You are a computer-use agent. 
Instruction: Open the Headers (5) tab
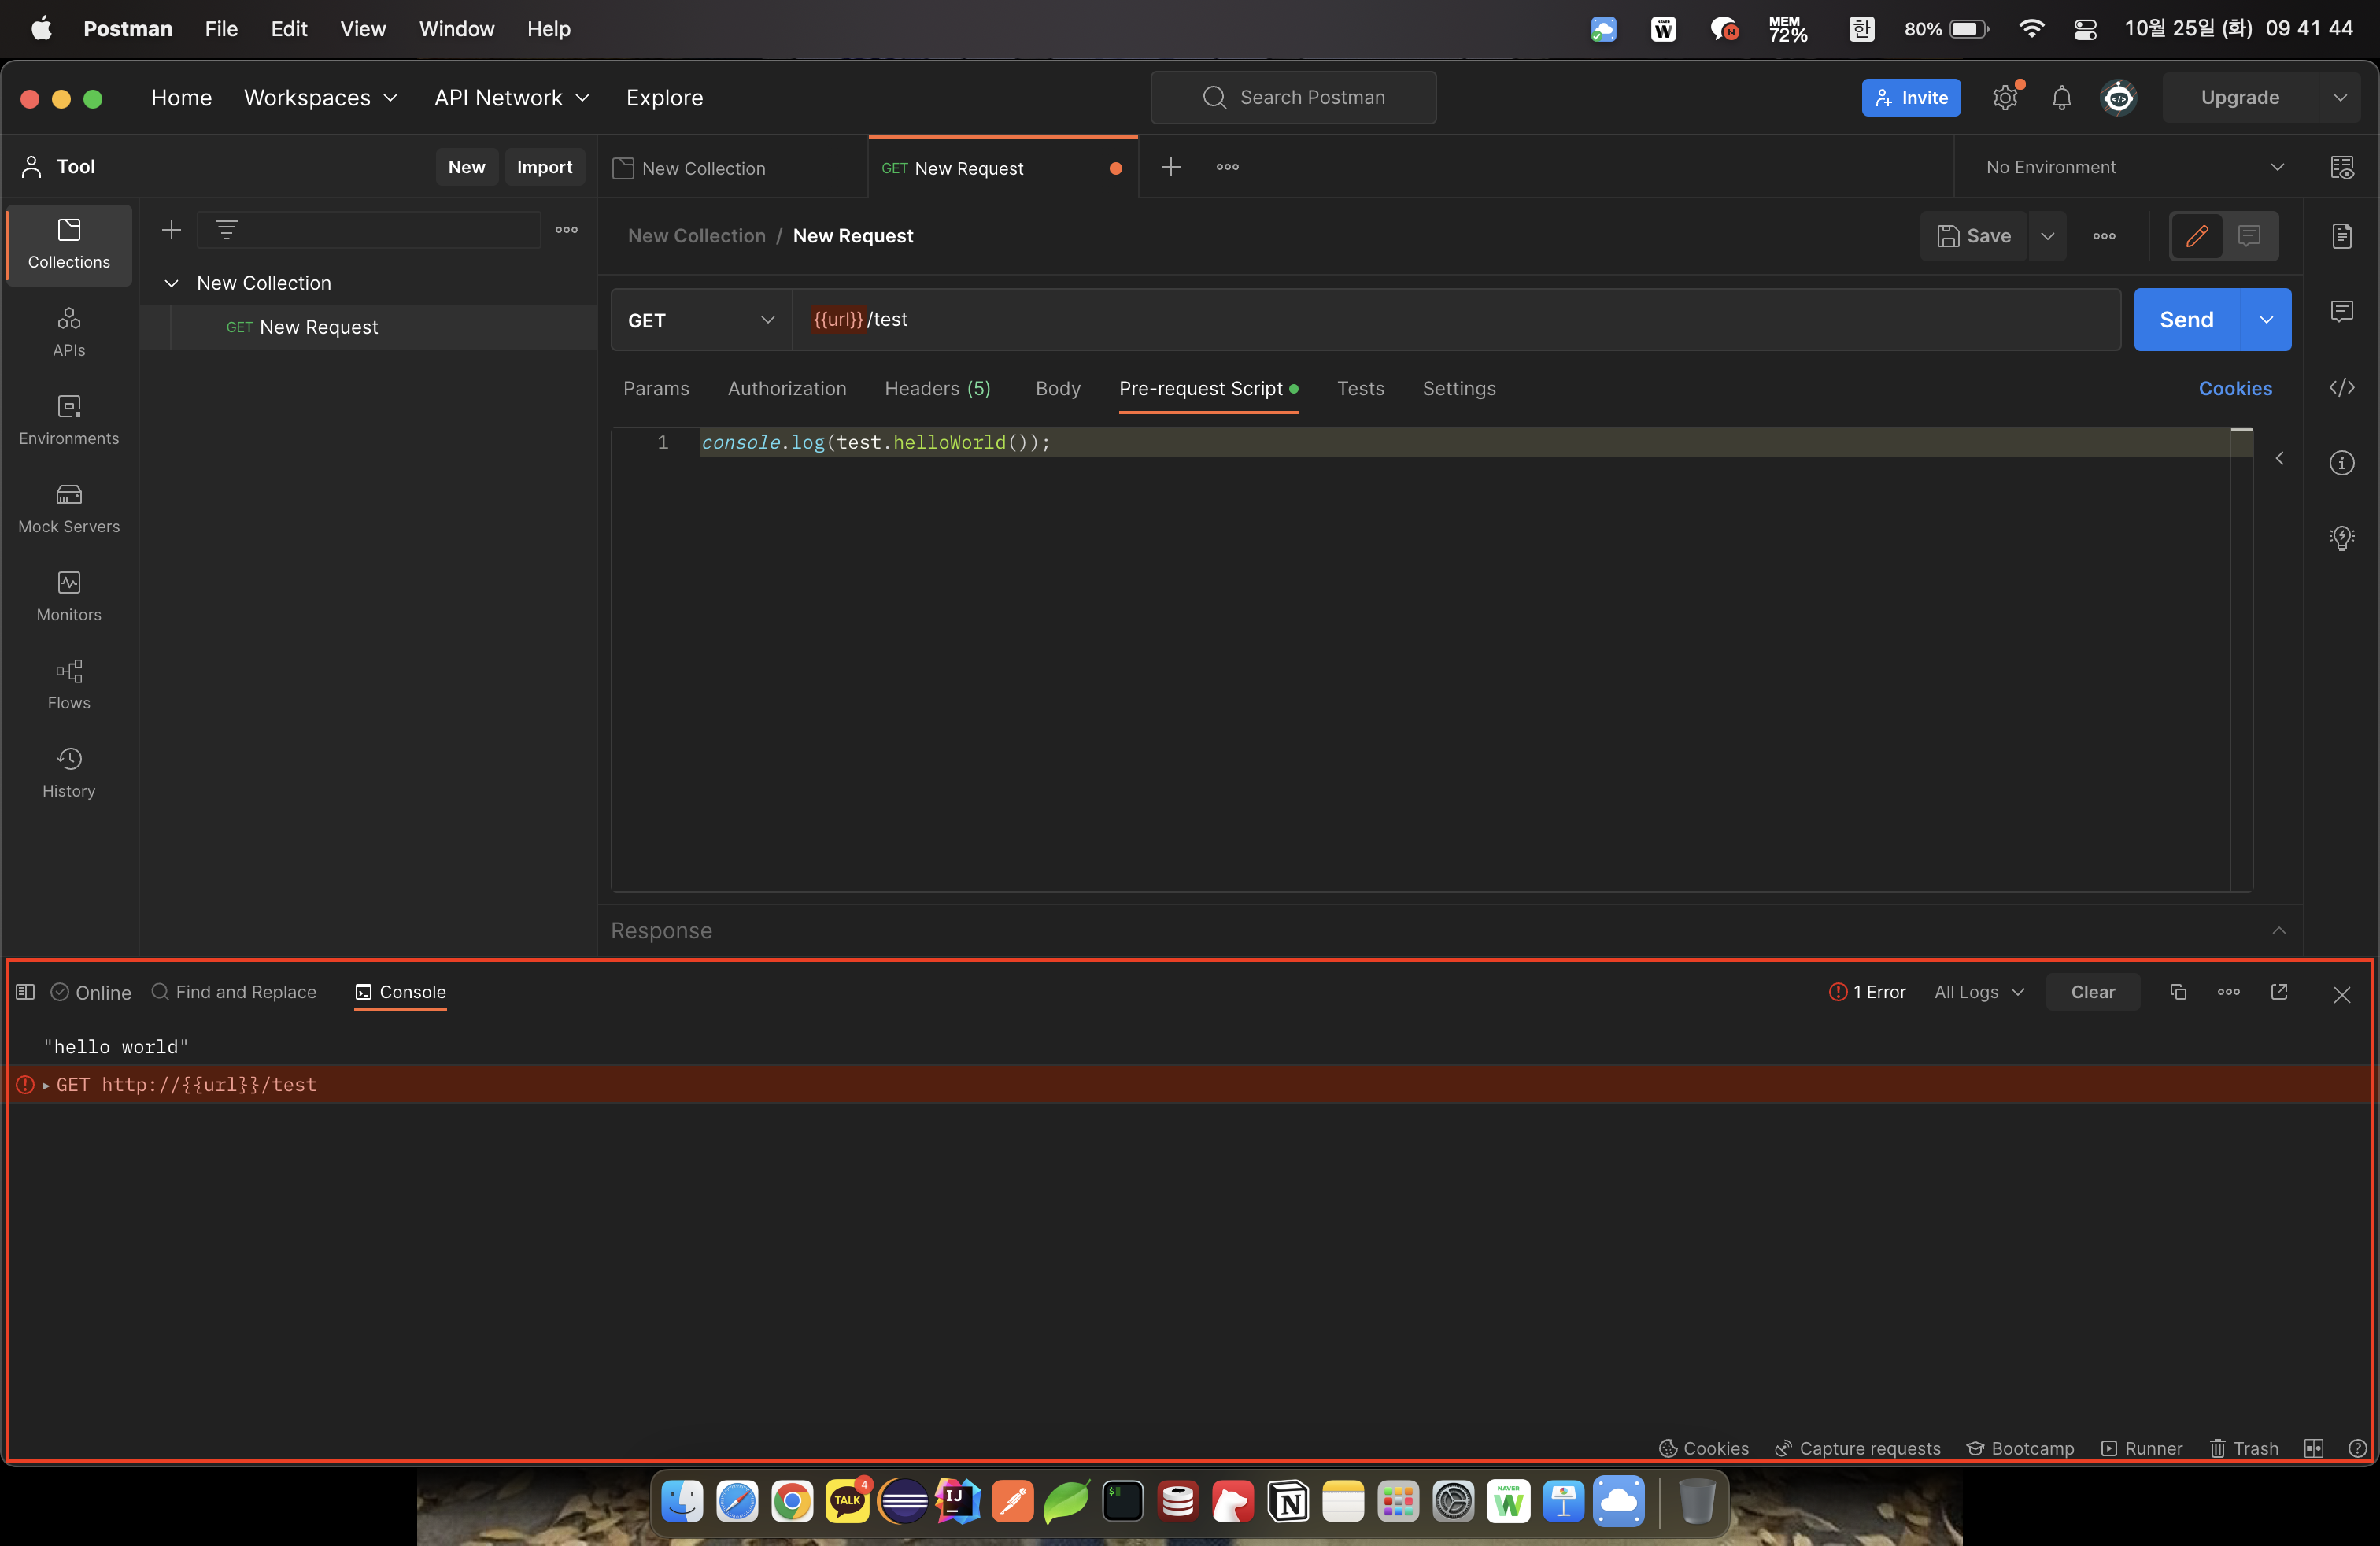(937, 389)
